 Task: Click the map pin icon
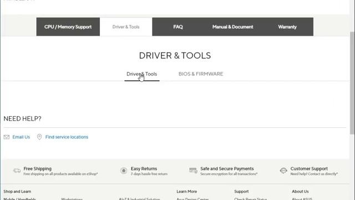tap(39, 137)
